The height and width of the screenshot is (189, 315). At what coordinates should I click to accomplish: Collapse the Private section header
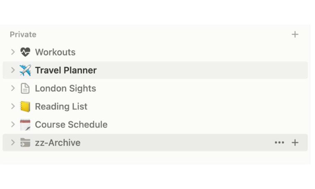pos(23,34)
